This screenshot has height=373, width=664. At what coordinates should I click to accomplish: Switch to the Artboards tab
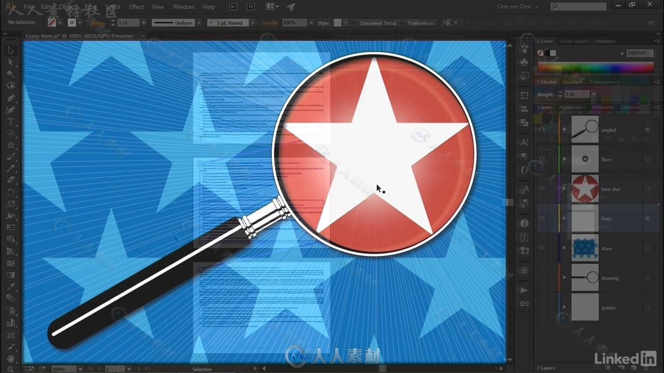tap(603, 107)
